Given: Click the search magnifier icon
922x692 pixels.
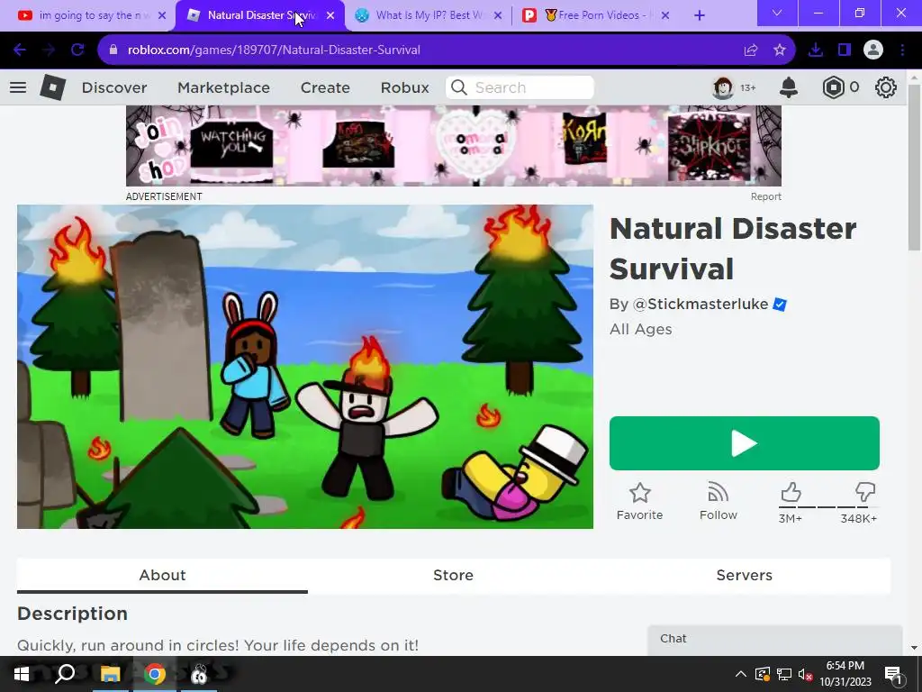Looking at the screenshot, I should (459, 87).
